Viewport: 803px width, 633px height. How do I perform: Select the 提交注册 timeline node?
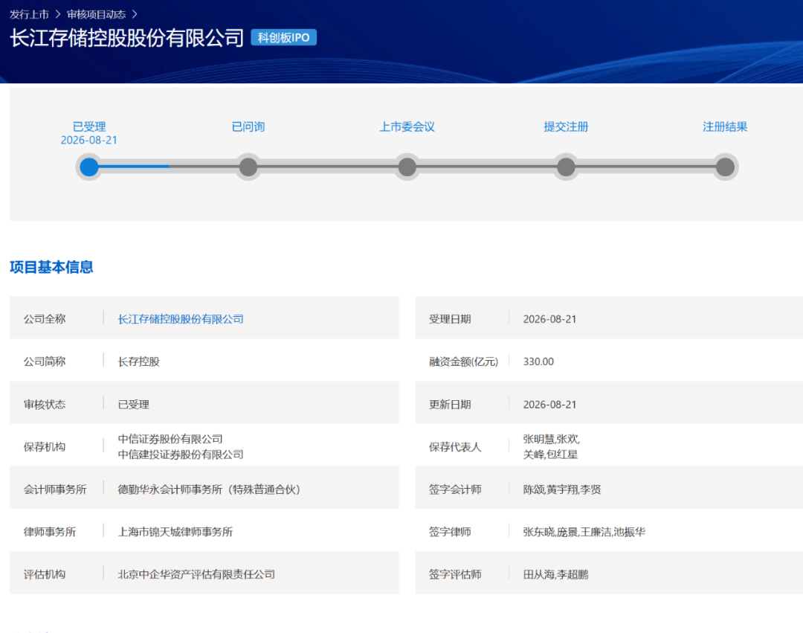pyautogui.click(x=566, y=167)
